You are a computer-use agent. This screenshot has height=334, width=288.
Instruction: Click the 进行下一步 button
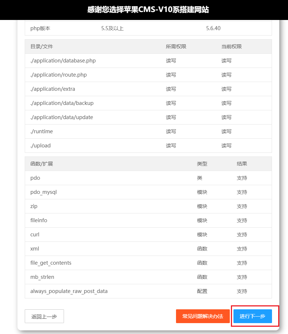(x=253, y=316)
